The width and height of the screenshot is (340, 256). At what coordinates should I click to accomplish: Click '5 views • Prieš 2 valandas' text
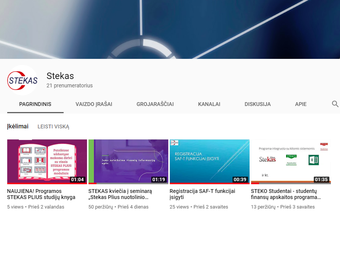[x=36, y=207]
